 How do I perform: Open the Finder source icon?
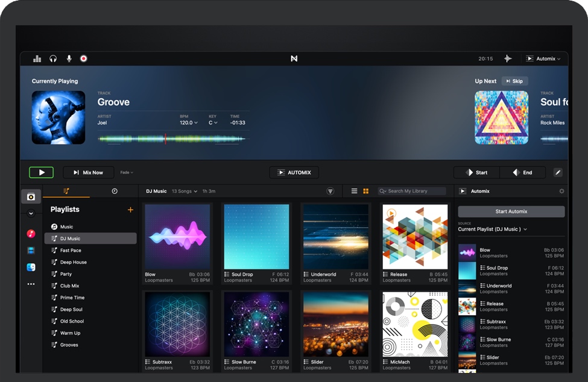point(31,267)
